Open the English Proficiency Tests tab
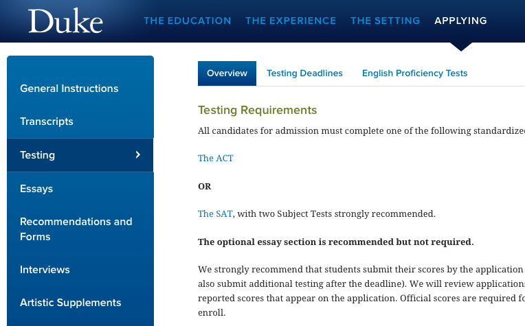Screen dimensions: 525x326 415,73
